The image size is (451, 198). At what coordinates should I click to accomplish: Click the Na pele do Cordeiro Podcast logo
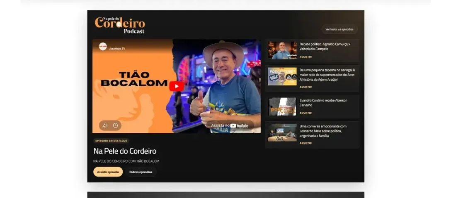(120, 25)
